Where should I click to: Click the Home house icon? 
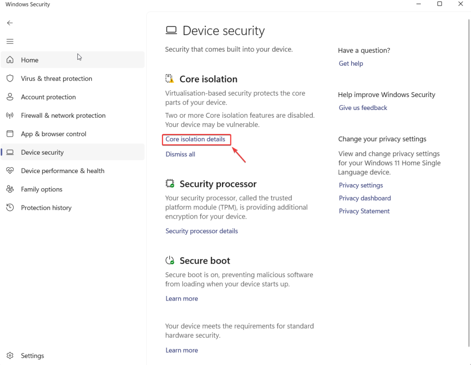(10, 60)
